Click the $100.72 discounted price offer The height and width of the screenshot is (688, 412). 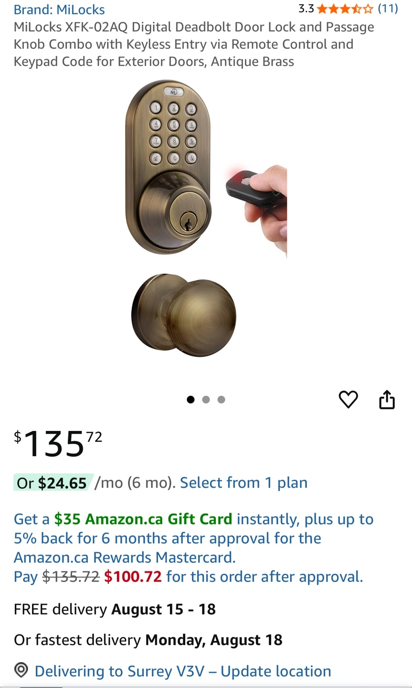[x=133, y=577]
